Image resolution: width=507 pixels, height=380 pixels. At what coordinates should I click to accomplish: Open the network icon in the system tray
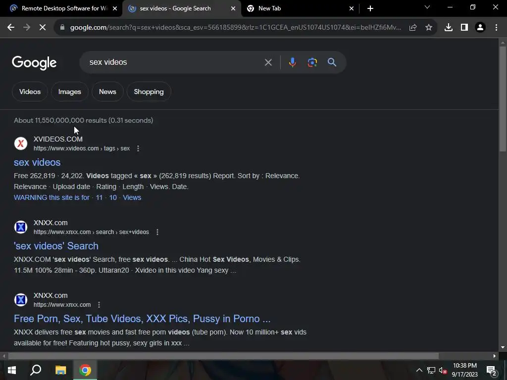tap(431, 370)
